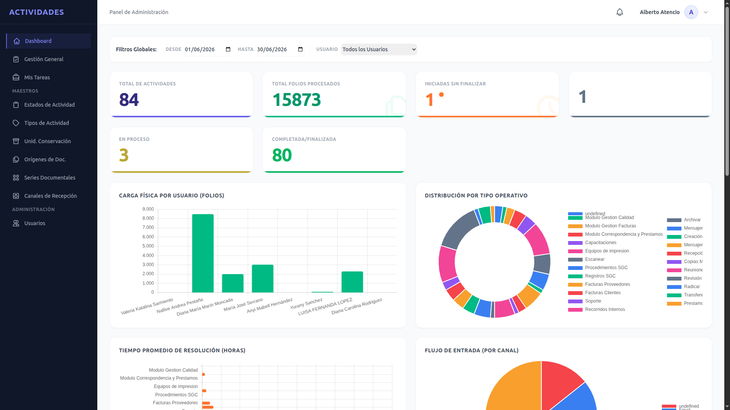Navigate to Series Documentales
Screen dimensions: 730x410
(49, 178)
